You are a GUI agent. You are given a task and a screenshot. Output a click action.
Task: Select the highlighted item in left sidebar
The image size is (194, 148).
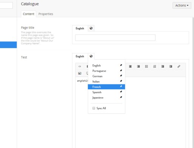tap(8, 45)
